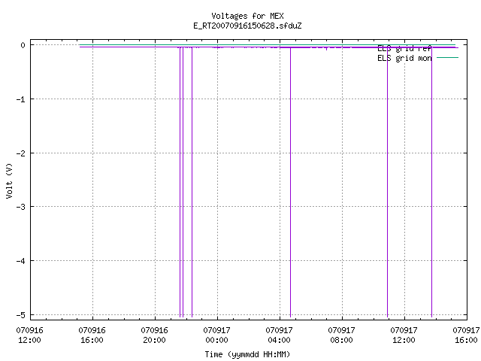Image resolution: width=481 pixels, height=361 pixels.
Task: Click the filename subtitle E_RT20070916150628.sfduZ
Action: pyautogui.click(x=247, y=26)
